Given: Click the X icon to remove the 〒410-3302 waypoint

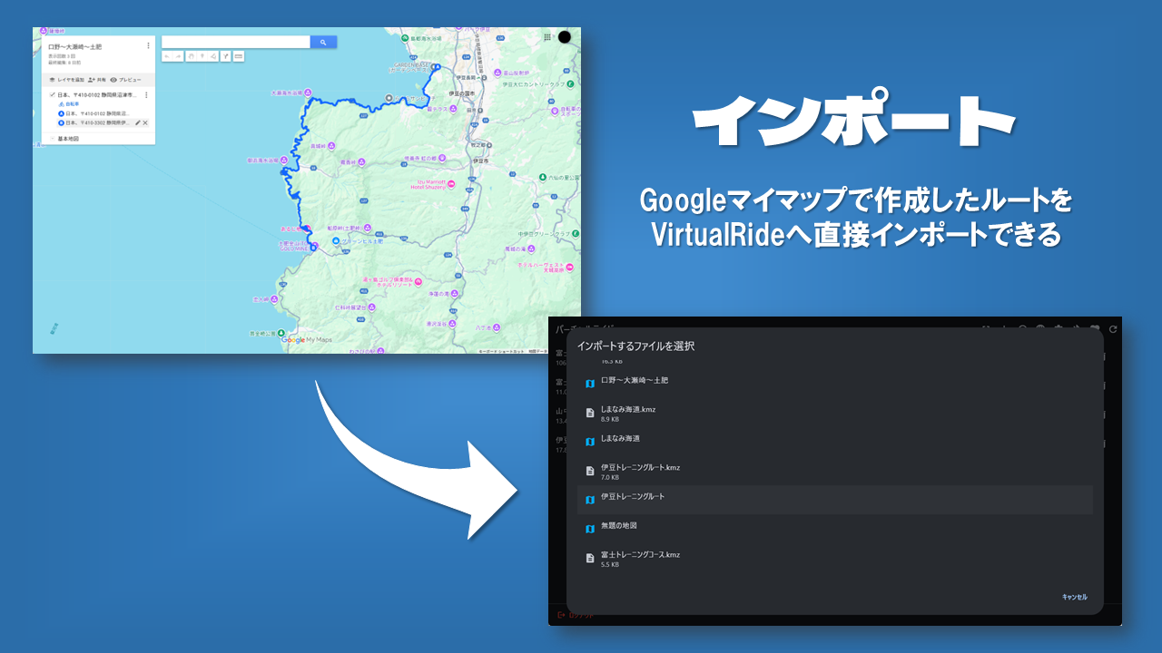Looking at the screenshot, I should 145,122.
